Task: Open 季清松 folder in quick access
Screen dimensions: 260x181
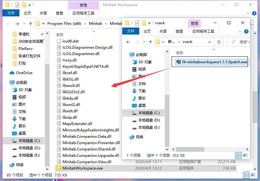Action: click(21, 34)
